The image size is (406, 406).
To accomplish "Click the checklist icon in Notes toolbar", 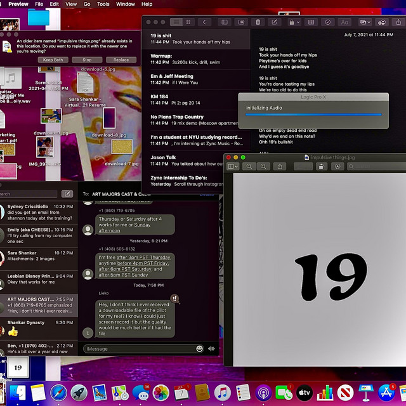I will (327, 22).
